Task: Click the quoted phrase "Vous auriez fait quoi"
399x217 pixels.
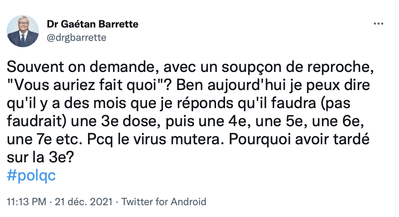Action: [88, 85]
